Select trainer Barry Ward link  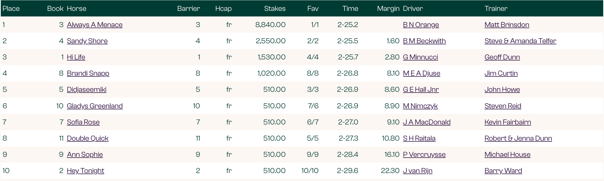tap(503, 171)
